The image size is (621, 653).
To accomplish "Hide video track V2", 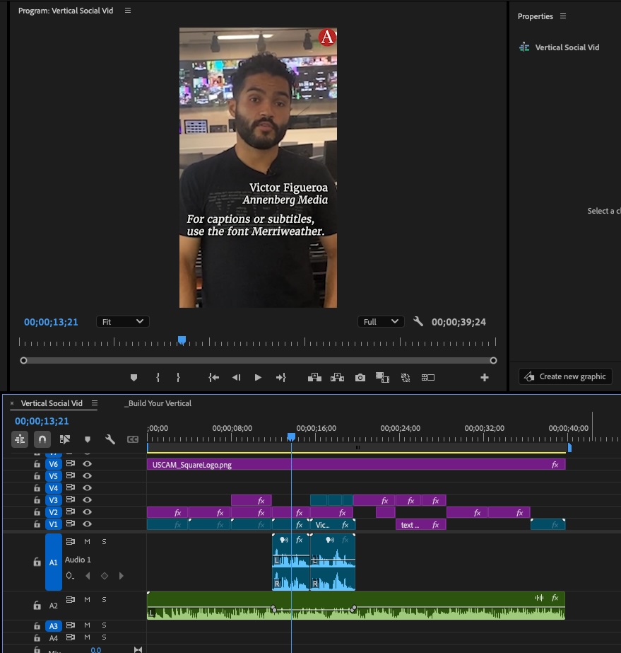I will pos(87,512).
